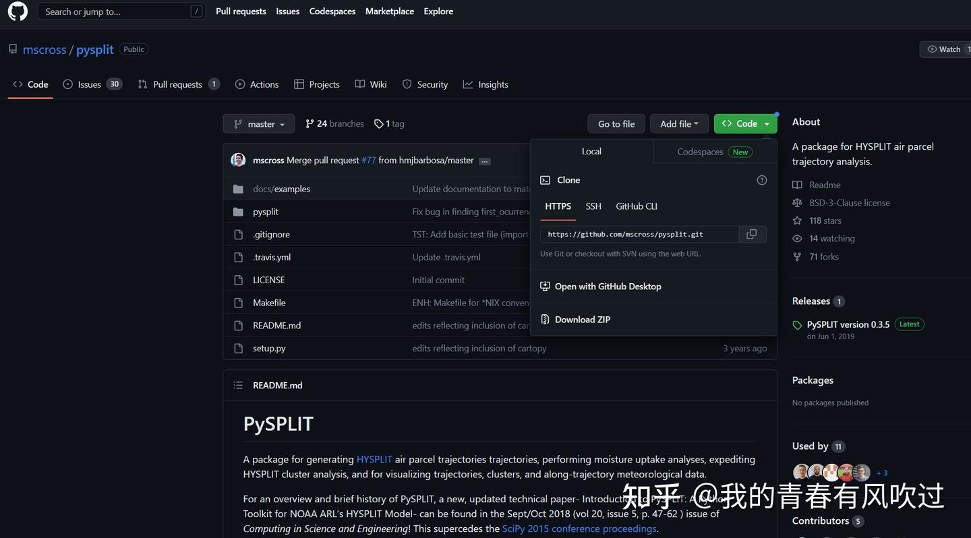This screenshot has width=971, height=538.
Task: Click the Readme book icon
Action: point(797,185)
